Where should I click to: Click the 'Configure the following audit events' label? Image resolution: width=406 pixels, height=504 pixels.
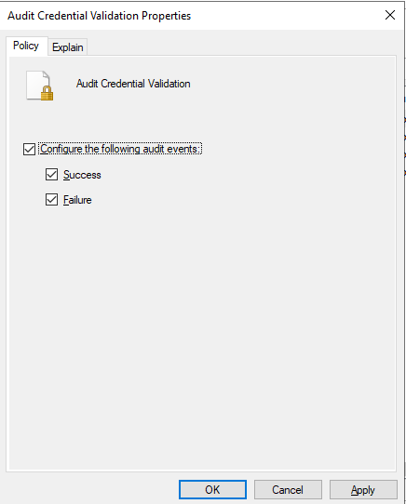[120, 149]
